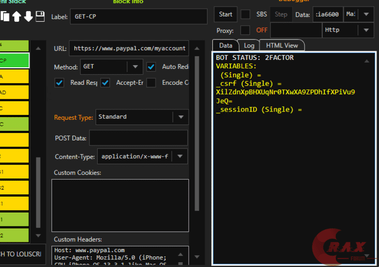This screenshot has height=267, width=379.
Task: Open the HTML View tab
Action: [x=282, y=46]
